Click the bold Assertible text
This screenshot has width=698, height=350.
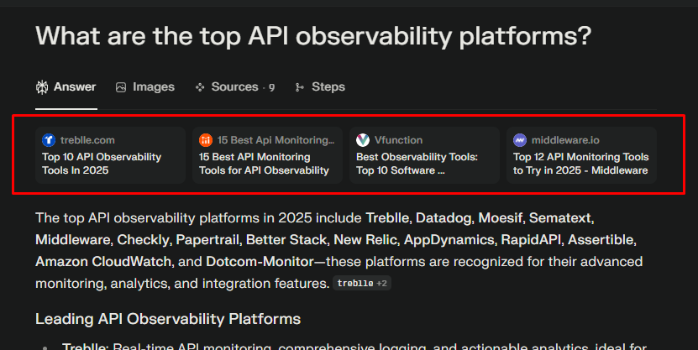click(601, 240)
